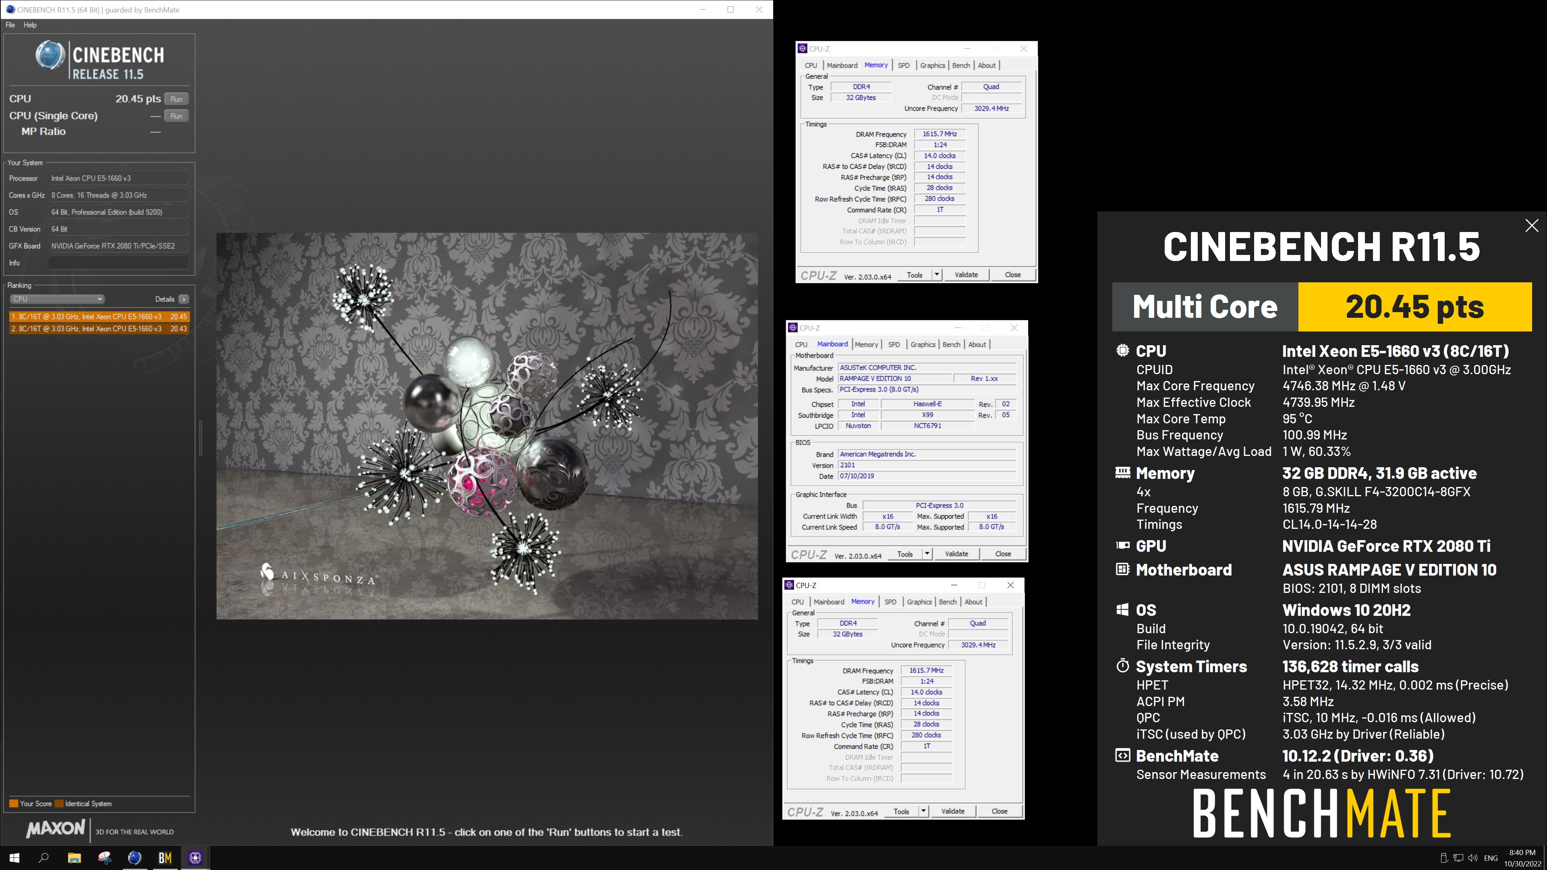Open SPD tab in middle CPU-Z window
1547x870 pixels.
[x=894, y=345]
